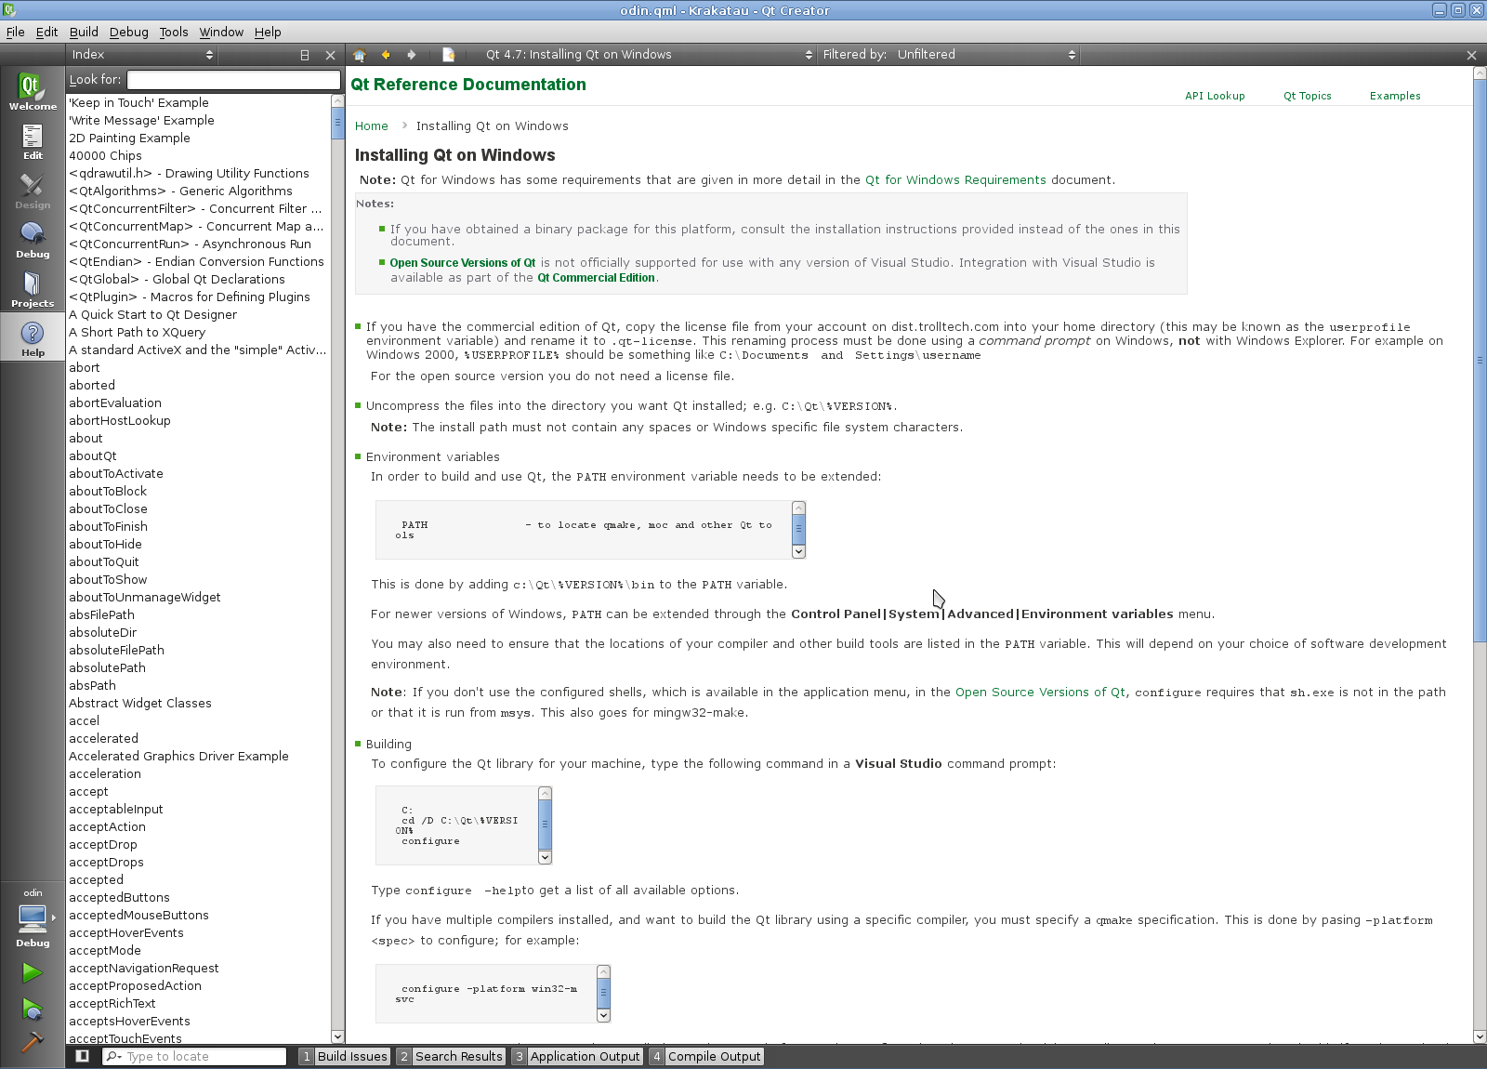Close the help document view
This screenshot has width=1487, height=1069.
[x=1471, y=55]
